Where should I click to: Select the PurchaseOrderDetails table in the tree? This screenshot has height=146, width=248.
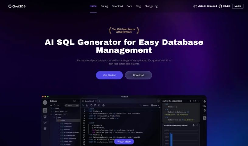coord(71,133)
